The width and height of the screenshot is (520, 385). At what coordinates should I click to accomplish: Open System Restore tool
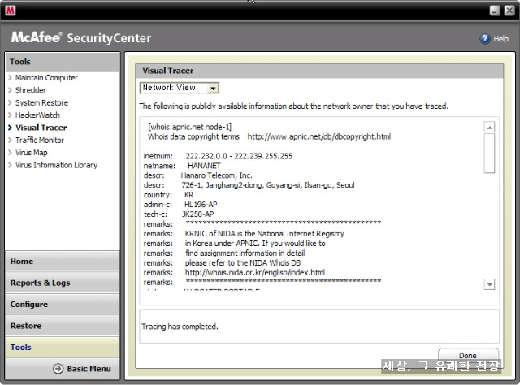(x=41, y=103)
